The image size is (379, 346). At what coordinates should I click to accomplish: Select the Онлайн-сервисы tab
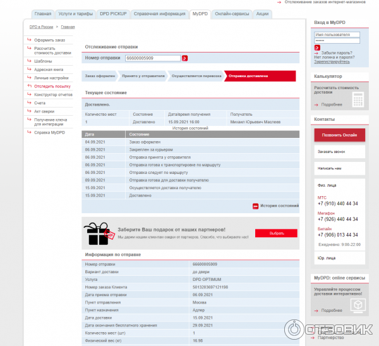coord(231,13)
